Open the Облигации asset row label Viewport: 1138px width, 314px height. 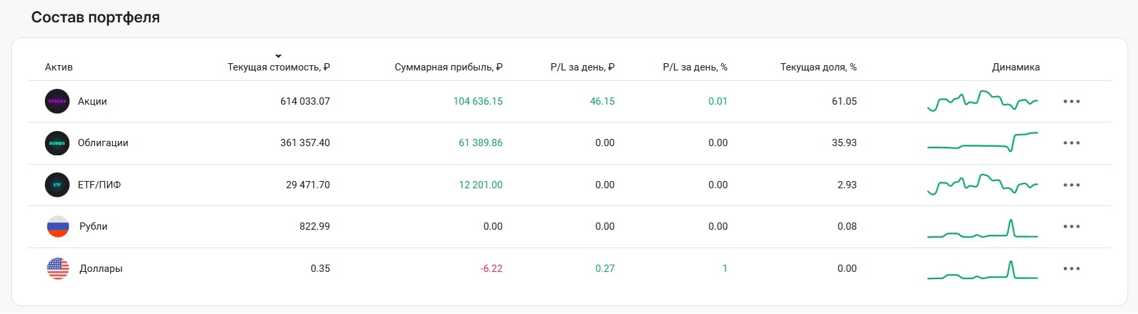pyautogui.click(x=103, y=143)
